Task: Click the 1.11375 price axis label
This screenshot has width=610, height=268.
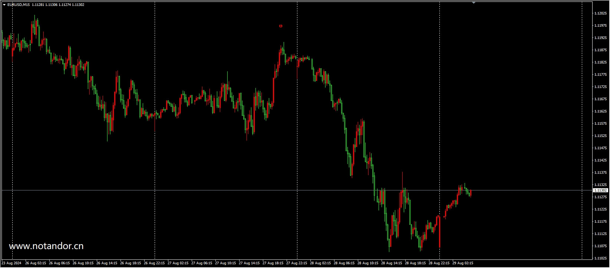Action: pos(600,173)
